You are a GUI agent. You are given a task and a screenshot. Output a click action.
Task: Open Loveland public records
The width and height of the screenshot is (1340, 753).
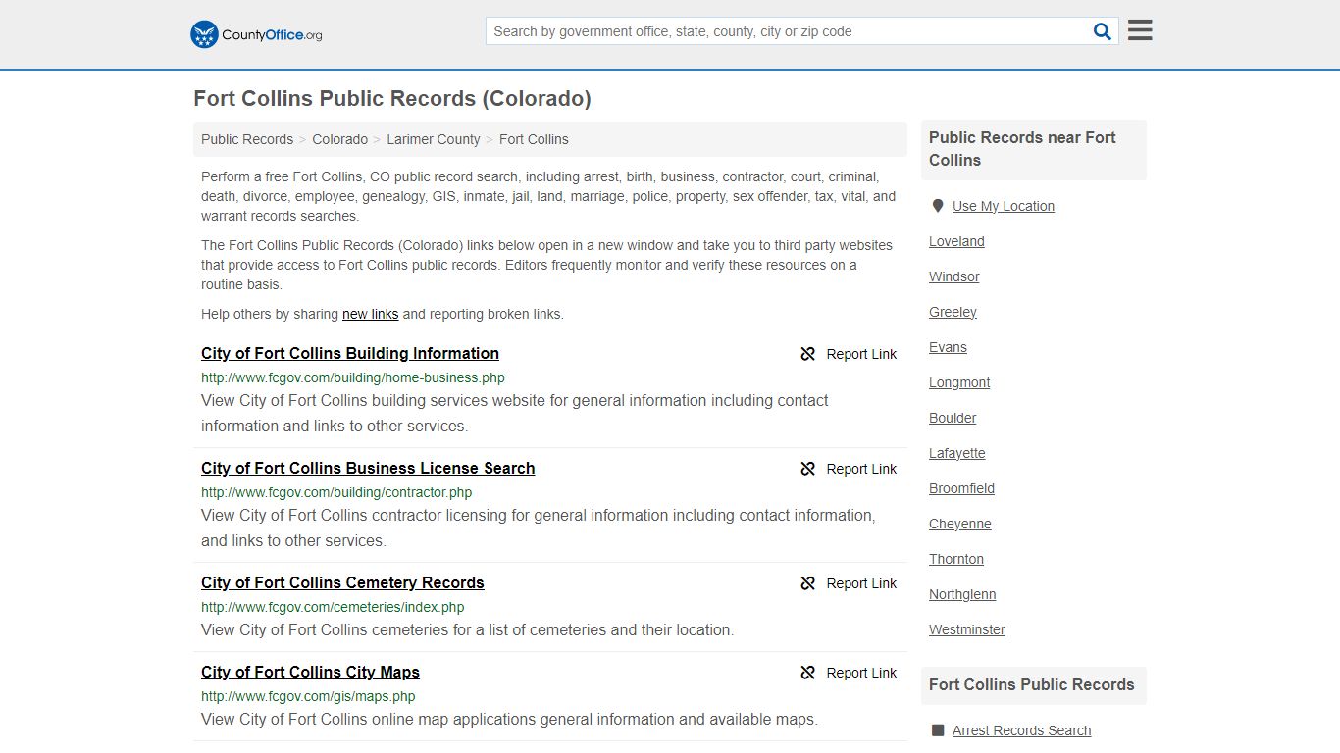956,241
